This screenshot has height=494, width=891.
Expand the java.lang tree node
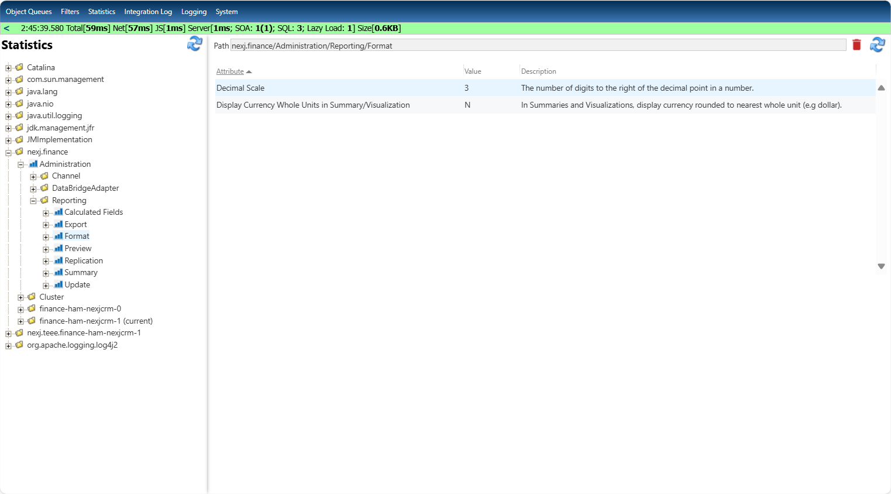[x=8, y=92]
